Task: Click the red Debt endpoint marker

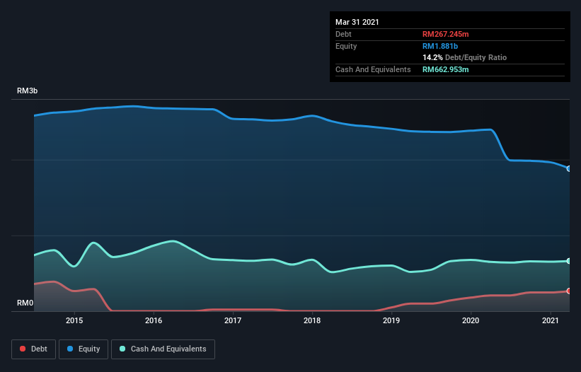Action: pyautogui.click(x=568, y=291)
